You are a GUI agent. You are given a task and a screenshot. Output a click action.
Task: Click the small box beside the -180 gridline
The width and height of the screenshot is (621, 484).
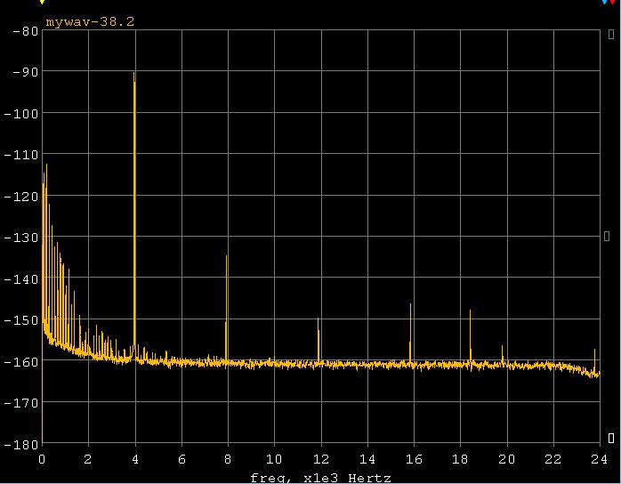(x=611, y=438)
